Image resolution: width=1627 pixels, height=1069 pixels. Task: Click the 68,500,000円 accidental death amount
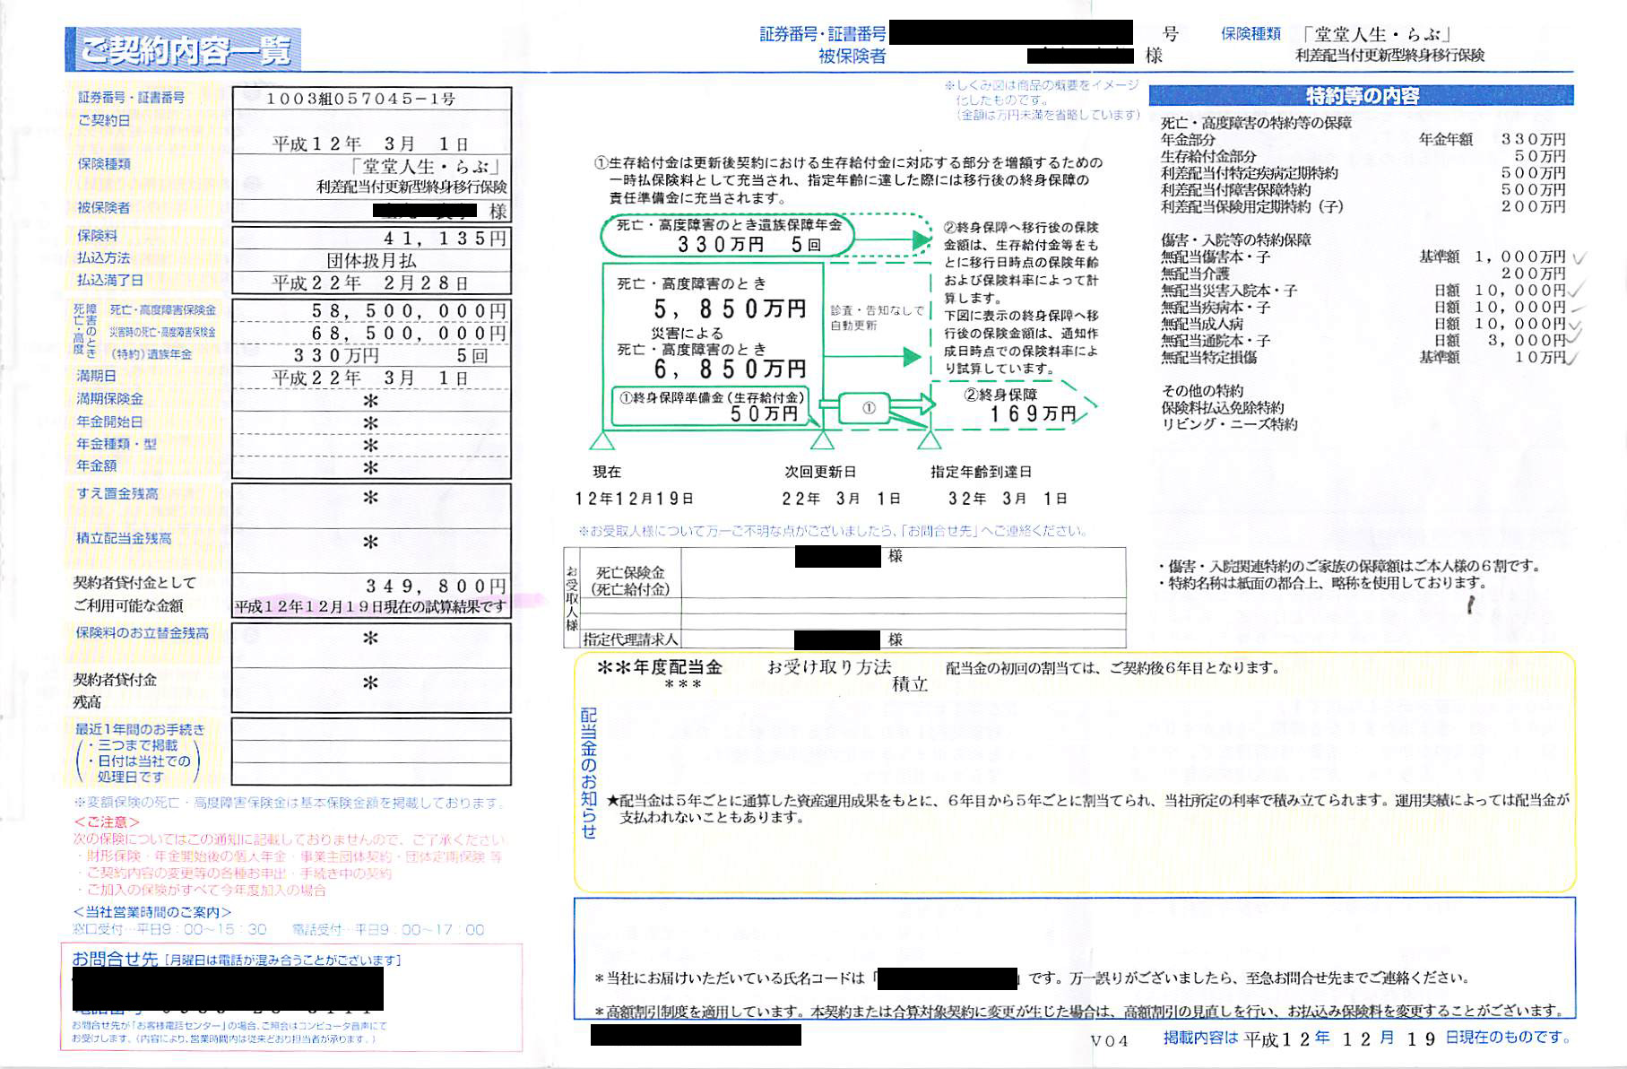[410, 333]
